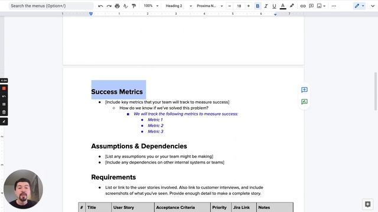Redo the last undone edit
The width and height of the screenshot is (378, 212).
click(x=109, y=6)
